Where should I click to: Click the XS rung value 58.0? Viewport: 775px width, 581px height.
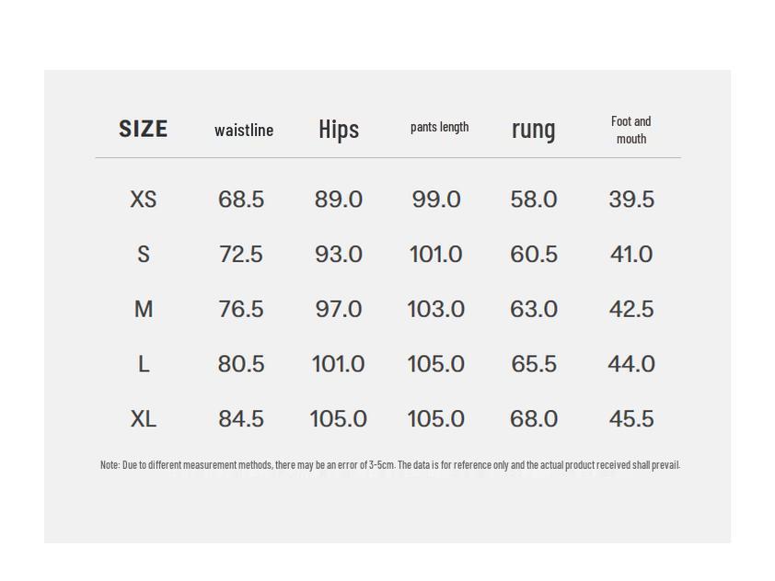pos(534,199)
